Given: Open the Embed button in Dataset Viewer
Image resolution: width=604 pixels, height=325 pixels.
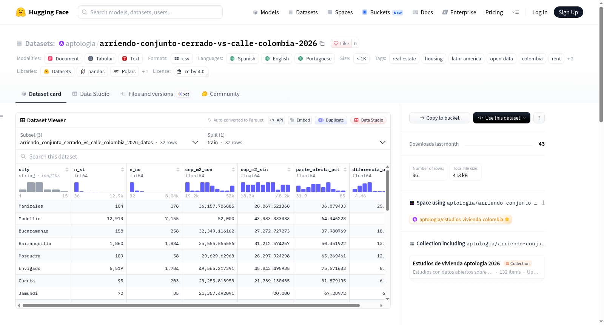Looking at the screenshot, I should (300, 120).
